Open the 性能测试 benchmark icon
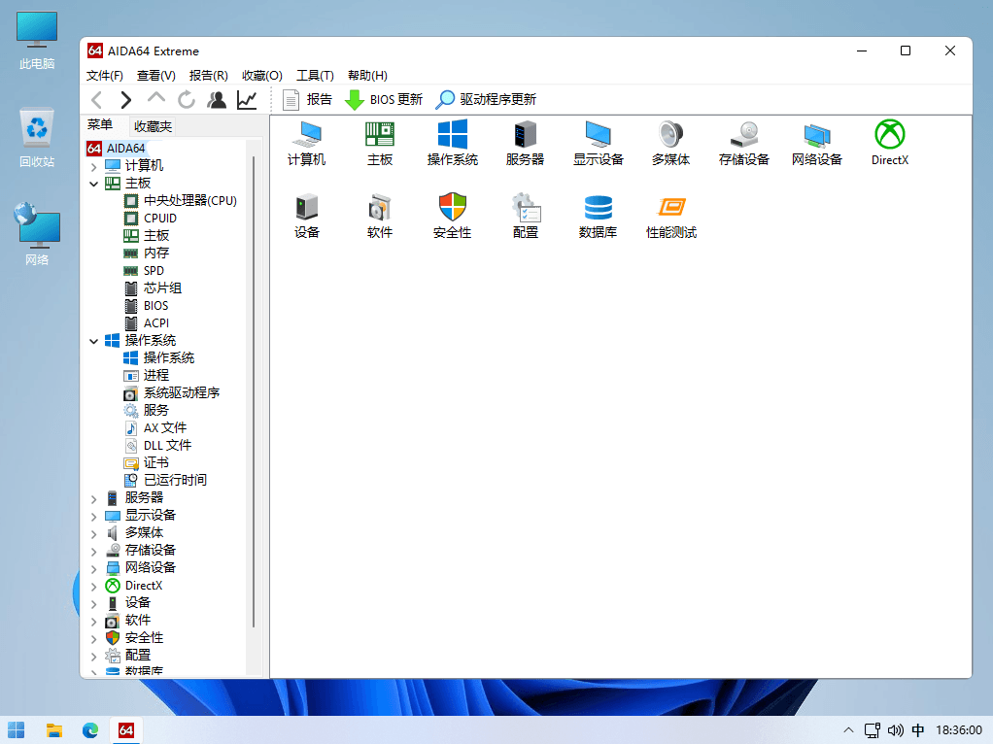 click(x=670, y=216)
